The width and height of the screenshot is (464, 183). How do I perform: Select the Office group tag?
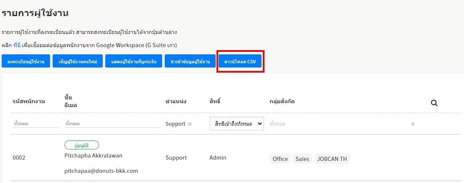(x=280, y=159)
